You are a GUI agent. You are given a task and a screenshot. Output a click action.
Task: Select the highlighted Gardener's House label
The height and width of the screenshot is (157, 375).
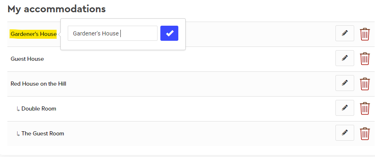(33, 34)
